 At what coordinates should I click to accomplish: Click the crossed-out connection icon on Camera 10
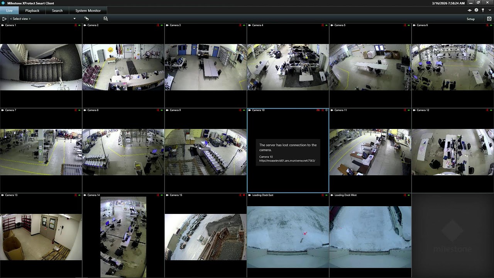318,110
